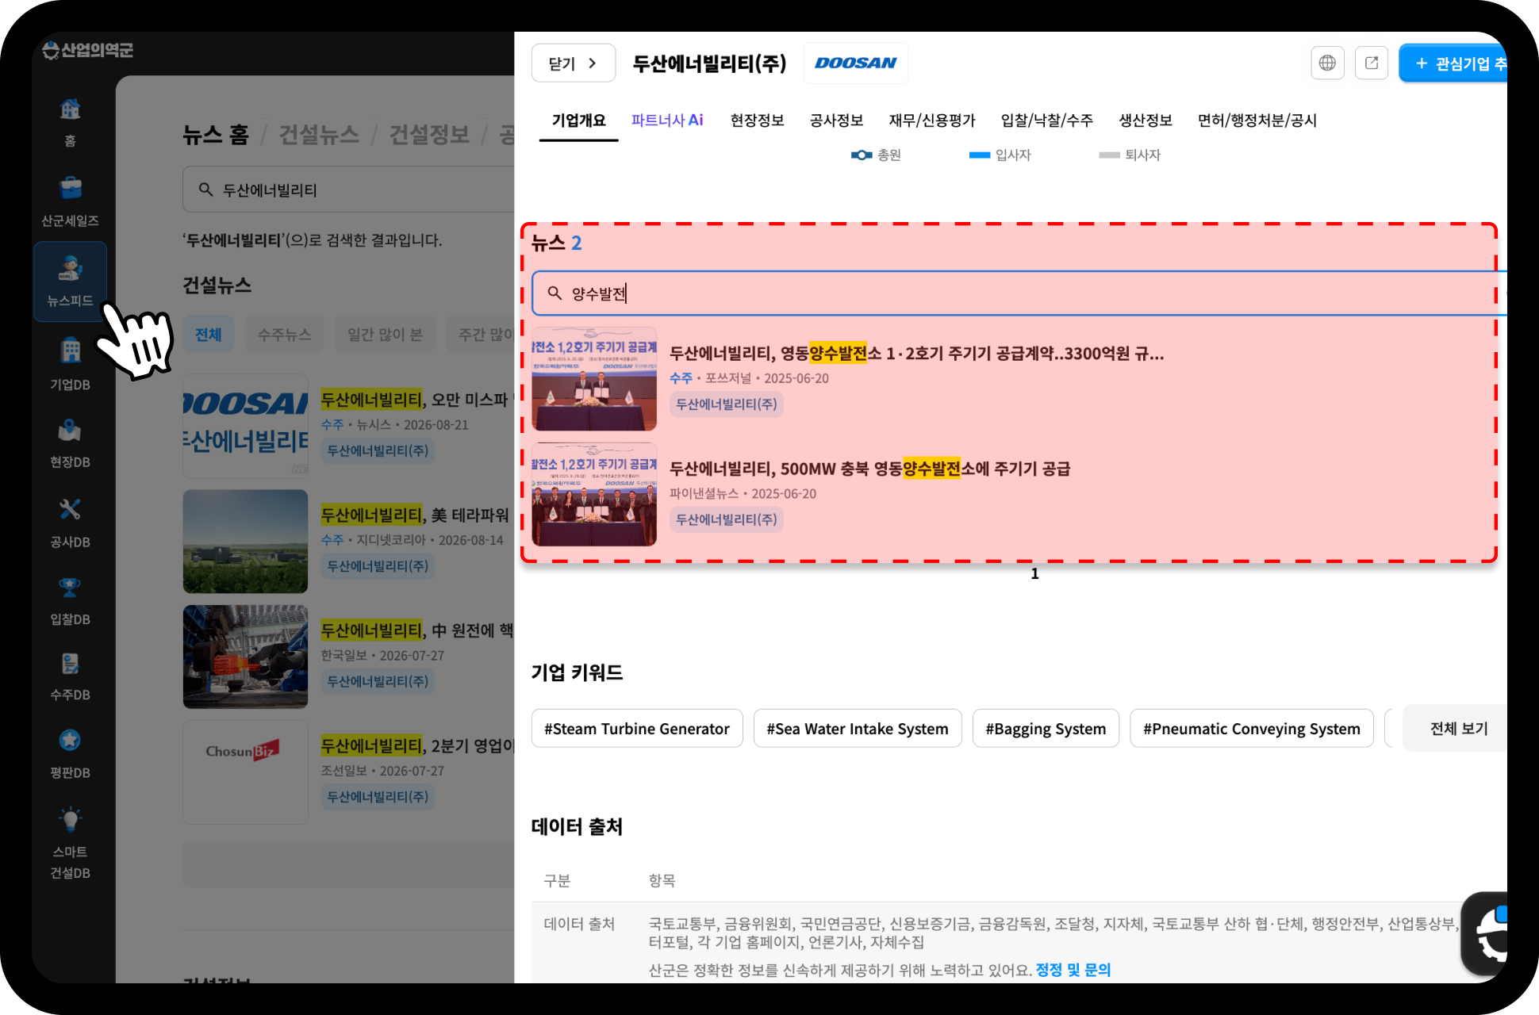The width and height of the screenshot is (1539, 1015).
Task: Click the search magnifier in 뉴스 panel
Action: pyautogui.click(x=555, y=293)
